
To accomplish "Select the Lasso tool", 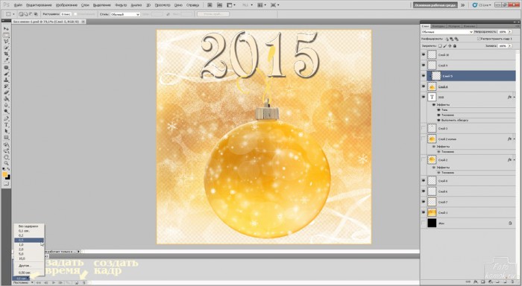I will 6,42.
